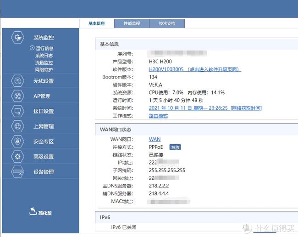Select 网络维护 under 系统监控
This screenshot has width=298, height=237.
[44, 69]
